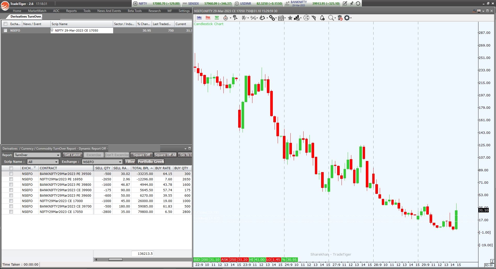Tick the select-all checkbox in turnover report header

coord(11,168)
